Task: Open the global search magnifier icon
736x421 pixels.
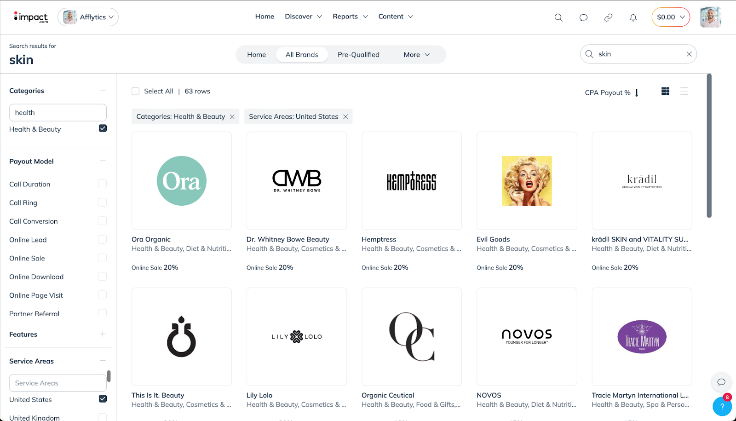Action: (x=558, y=17)
